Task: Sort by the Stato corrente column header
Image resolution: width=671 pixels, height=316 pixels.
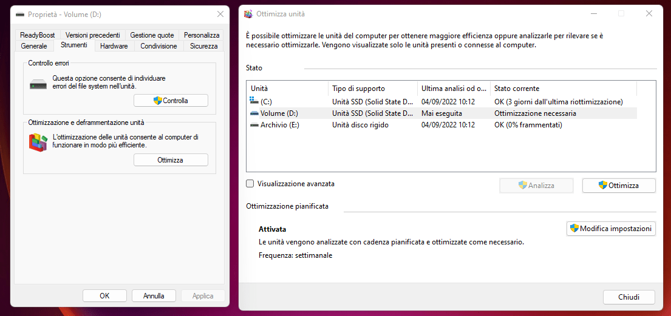Action: point(562,89)
